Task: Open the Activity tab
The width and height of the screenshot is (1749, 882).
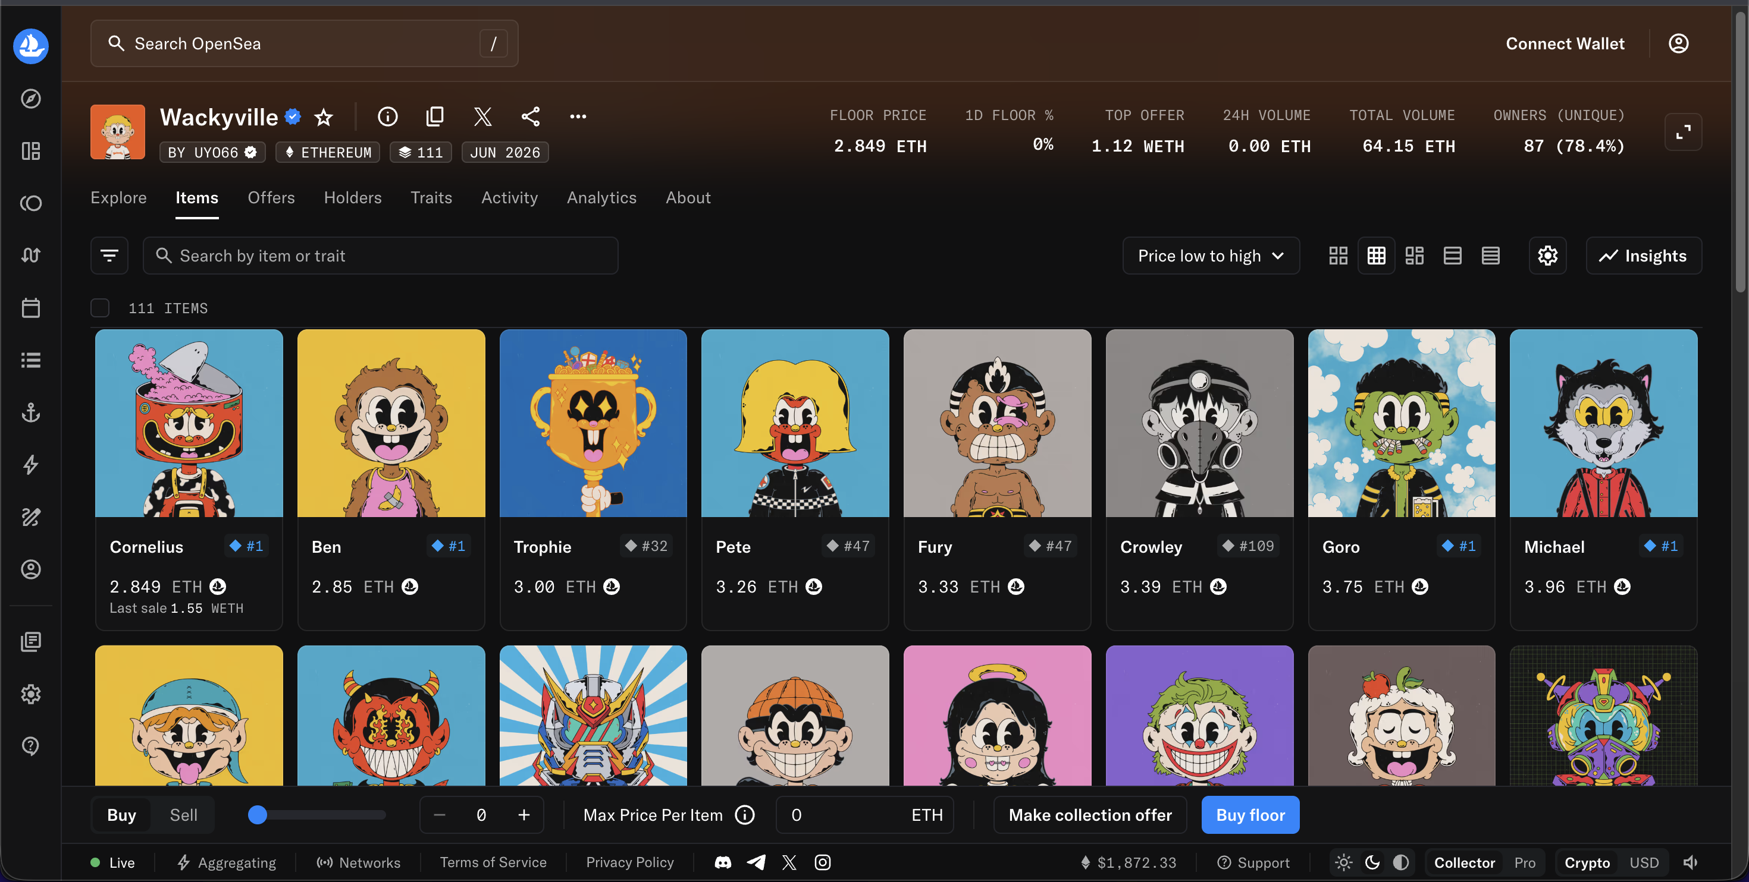Action: tap(509, 197)
